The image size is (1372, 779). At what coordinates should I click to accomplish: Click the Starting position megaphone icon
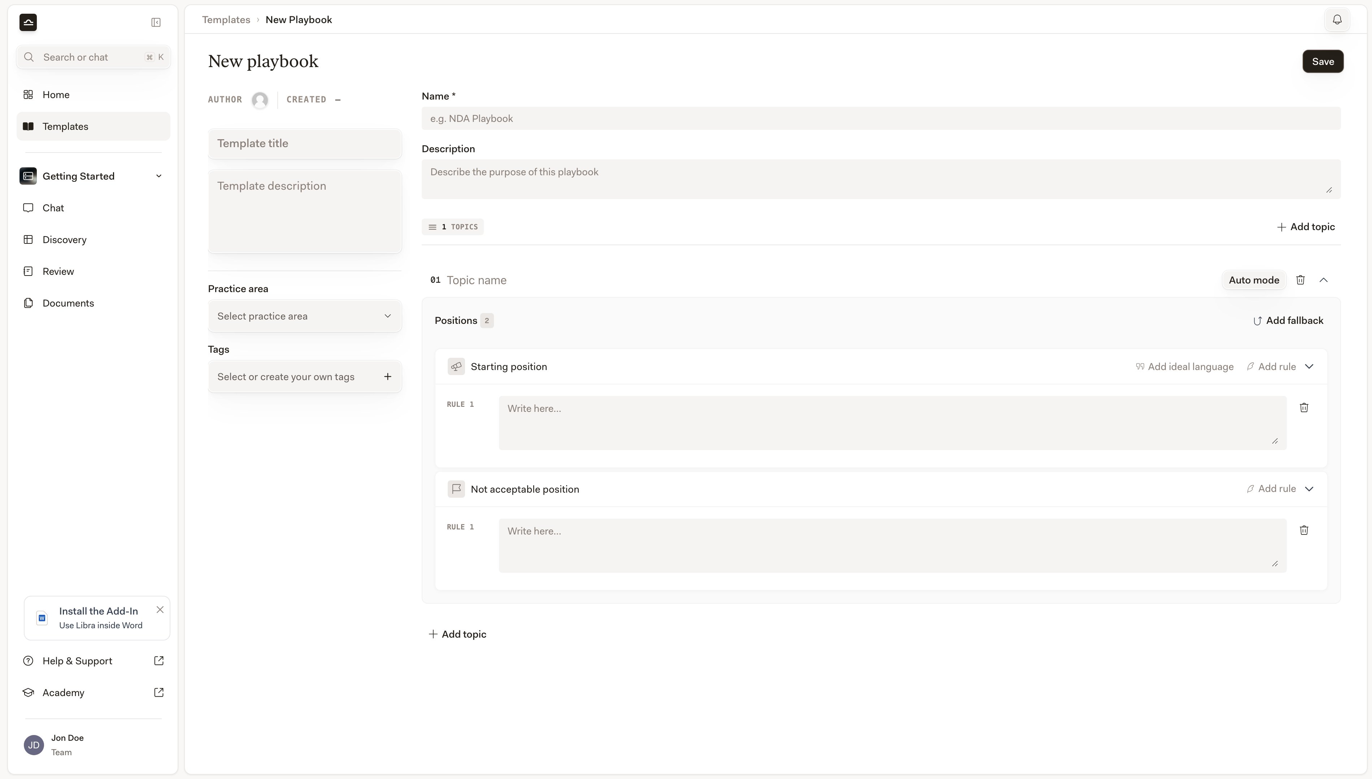456,366
